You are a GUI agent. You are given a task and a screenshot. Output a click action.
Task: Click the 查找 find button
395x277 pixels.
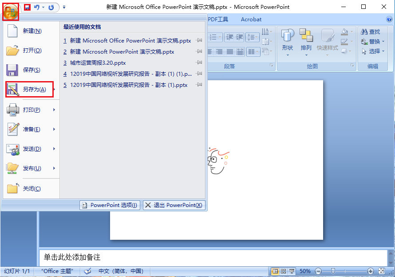(370, 32)
